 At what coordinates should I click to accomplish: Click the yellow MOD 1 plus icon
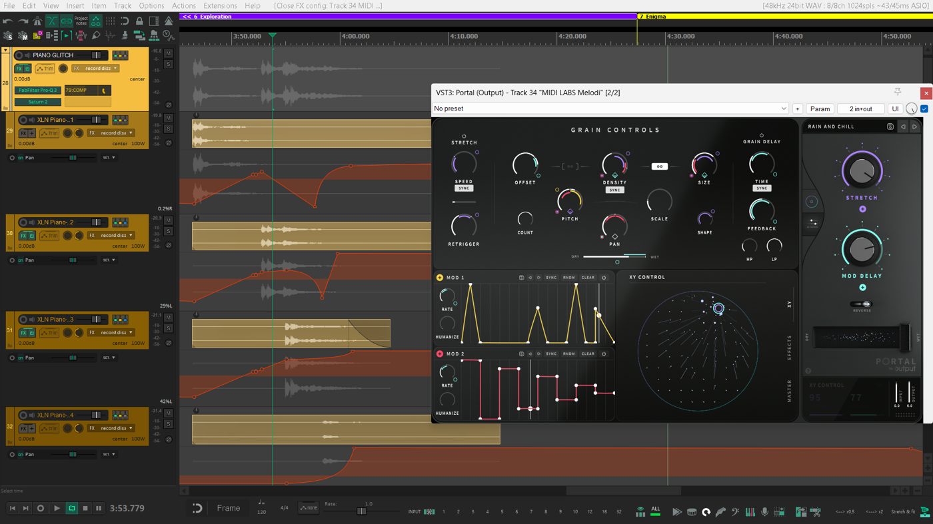[x=440, y=278]
